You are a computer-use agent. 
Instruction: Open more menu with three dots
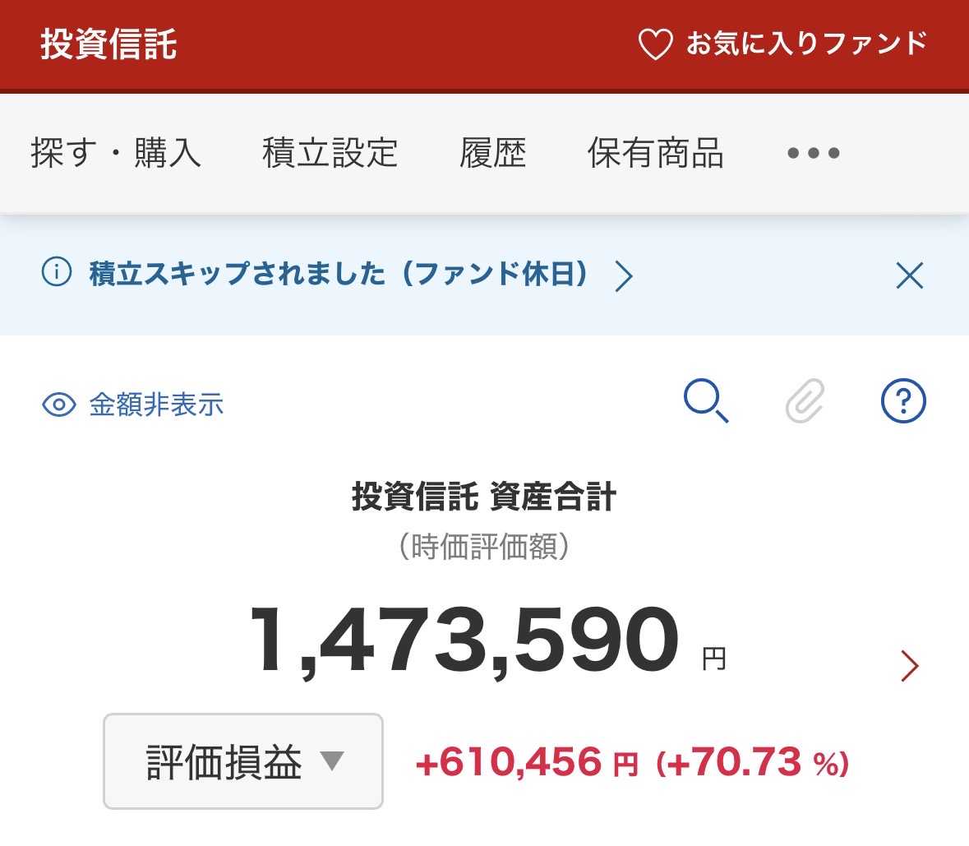point(814,153)
